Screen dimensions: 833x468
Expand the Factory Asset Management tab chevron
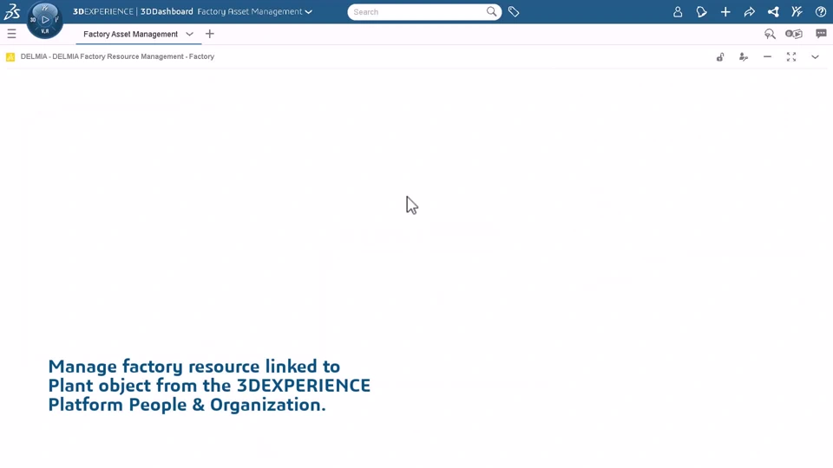[x=189, y=34]
